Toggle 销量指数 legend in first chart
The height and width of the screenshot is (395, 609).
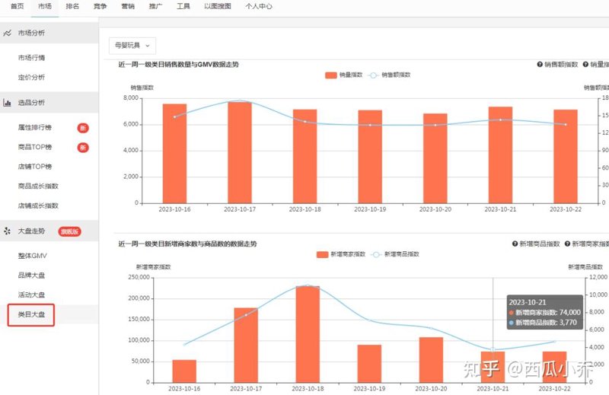[x=344, y=75]
